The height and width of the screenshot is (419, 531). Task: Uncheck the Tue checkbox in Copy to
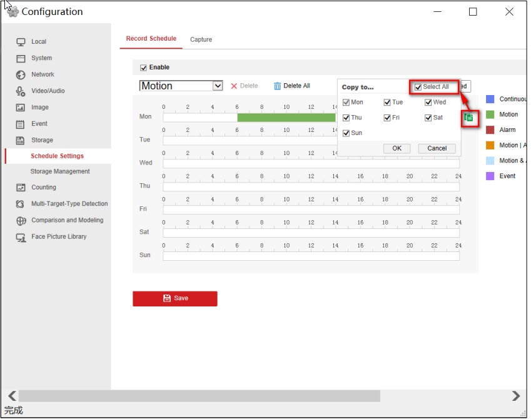point(387,103)
